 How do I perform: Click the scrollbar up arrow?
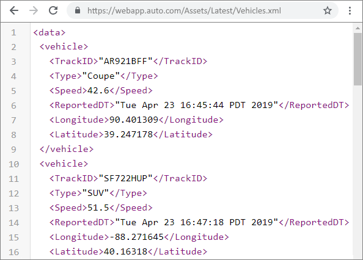click(x=358, y=28)
